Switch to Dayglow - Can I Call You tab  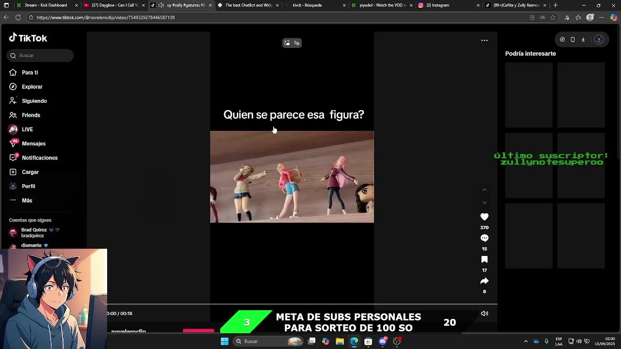pos(114,5)
